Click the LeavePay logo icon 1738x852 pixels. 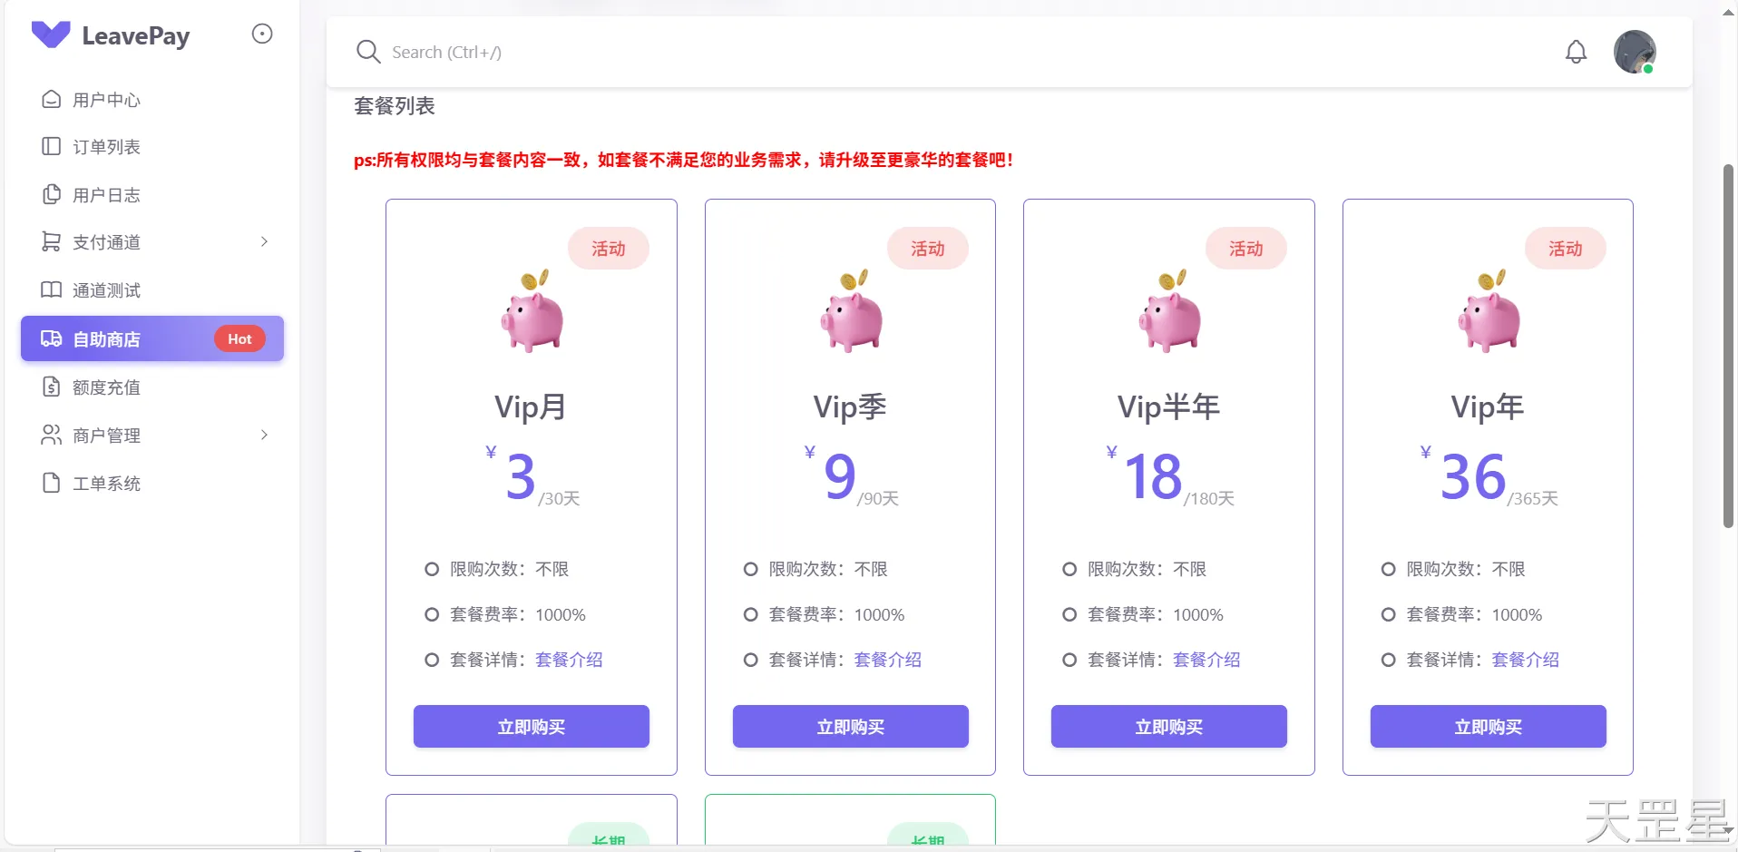click(51, 34)
